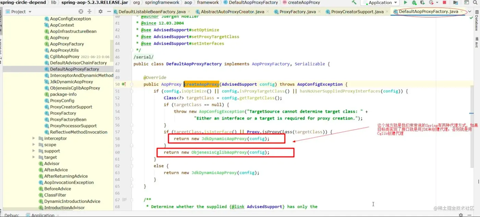Open Ant tool window on right edge

[x=477, y=42]
